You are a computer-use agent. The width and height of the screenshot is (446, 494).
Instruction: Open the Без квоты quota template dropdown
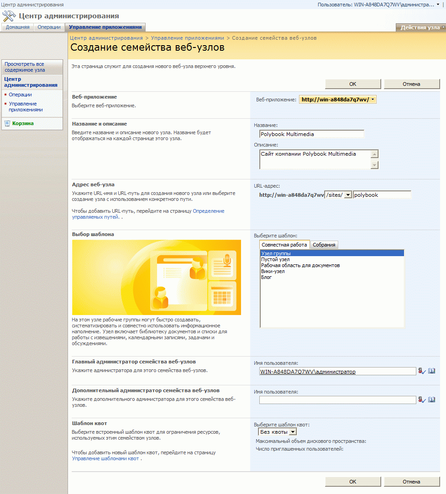click(277, 432)
